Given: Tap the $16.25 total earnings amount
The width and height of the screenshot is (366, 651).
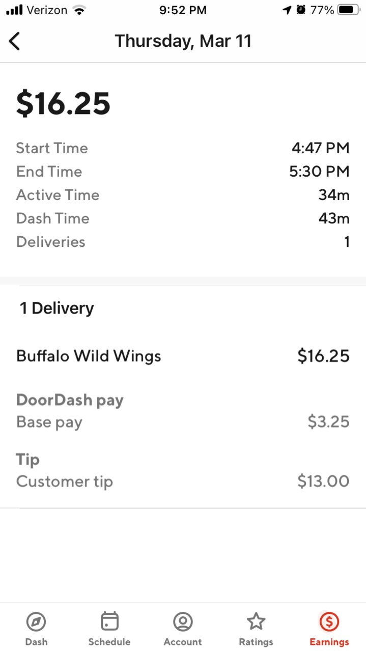Looking at the screenshot, I should pos(63,103).
